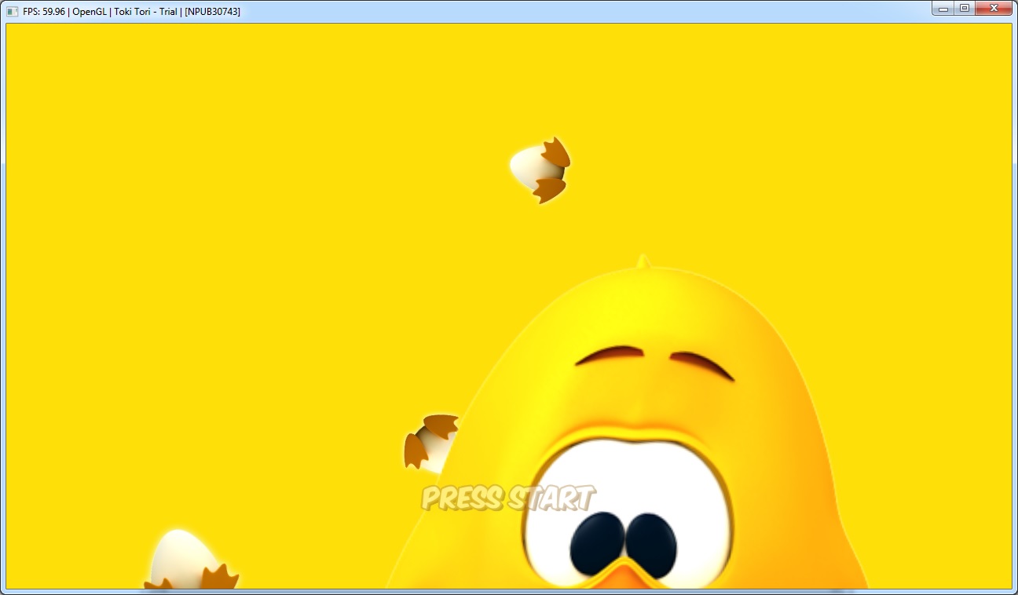This screenshot has width=1018, height=595.
Task: Click the feather tuft atop the chick's head
Action: (643, 261)
